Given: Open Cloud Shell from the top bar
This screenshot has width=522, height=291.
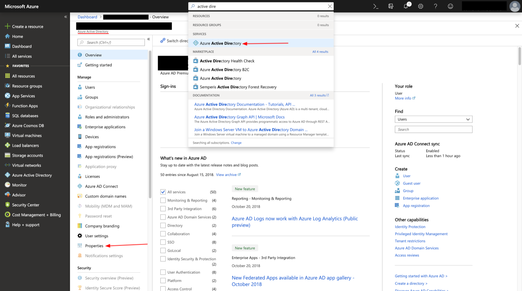Looking at the screenshot, I should click(x=376, y=6).
